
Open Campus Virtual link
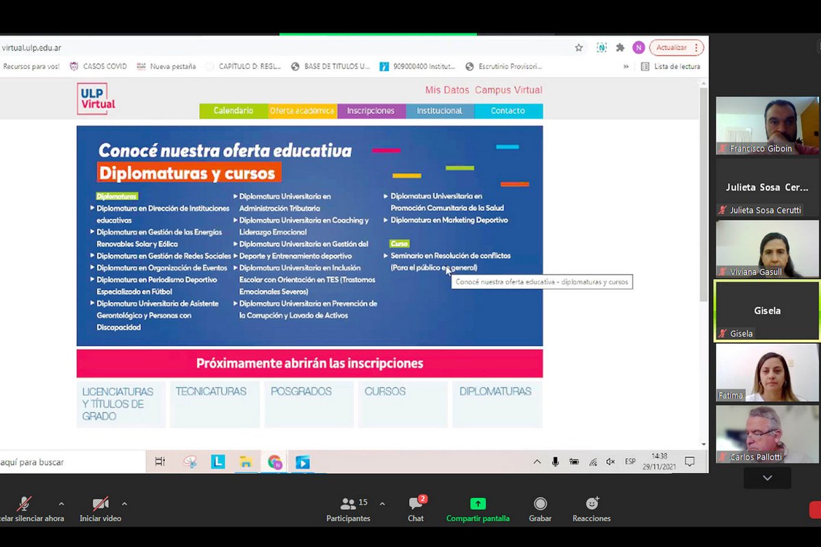pos(508,90)
